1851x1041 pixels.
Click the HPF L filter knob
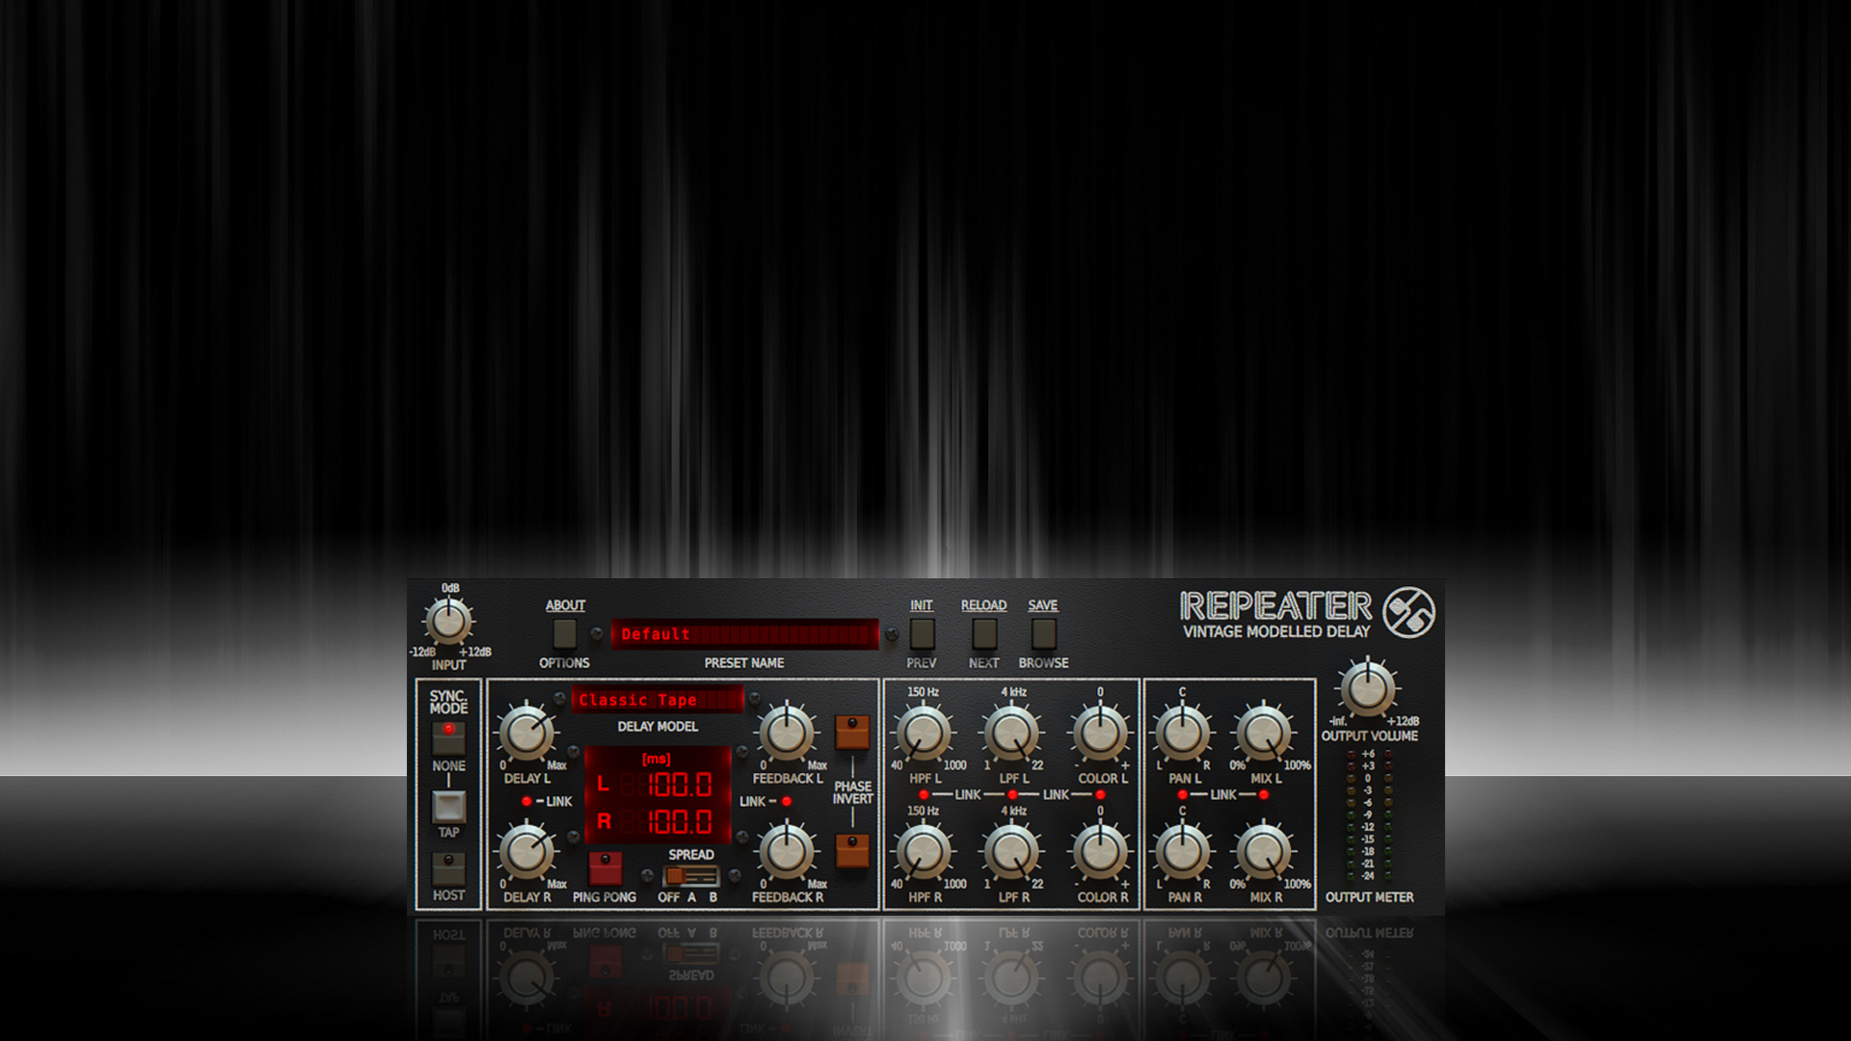923,733
